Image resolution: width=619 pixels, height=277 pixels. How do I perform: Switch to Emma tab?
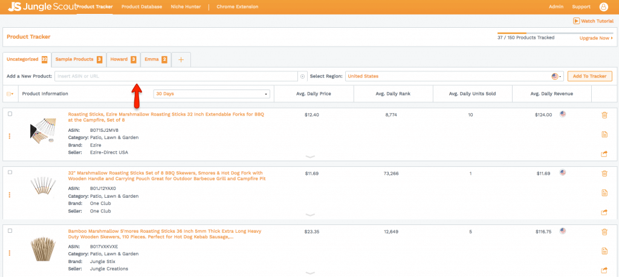(x=156, y=60)
